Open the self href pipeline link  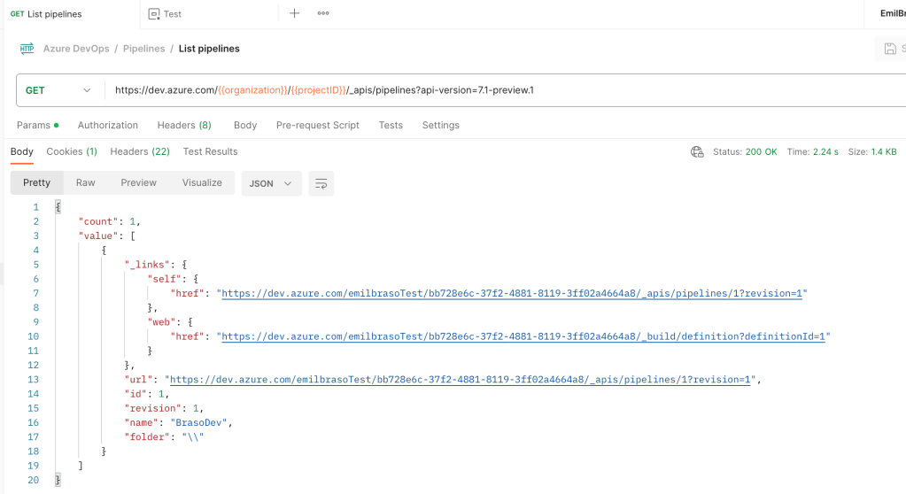(x=514, y=293)
